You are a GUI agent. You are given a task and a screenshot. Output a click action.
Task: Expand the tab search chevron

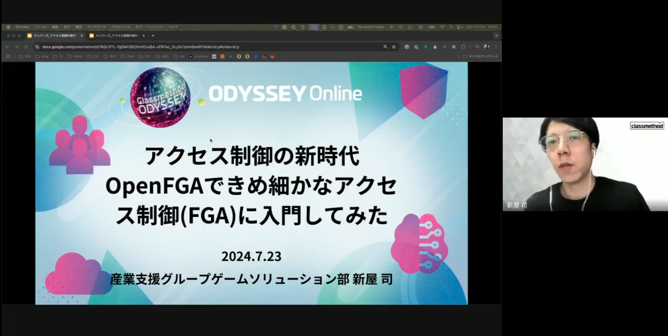tap(496, 35)
